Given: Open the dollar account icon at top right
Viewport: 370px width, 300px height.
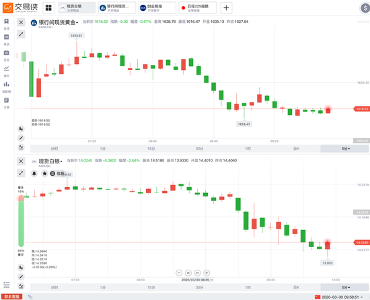Looking at the screenshot, I should point(365,8).
